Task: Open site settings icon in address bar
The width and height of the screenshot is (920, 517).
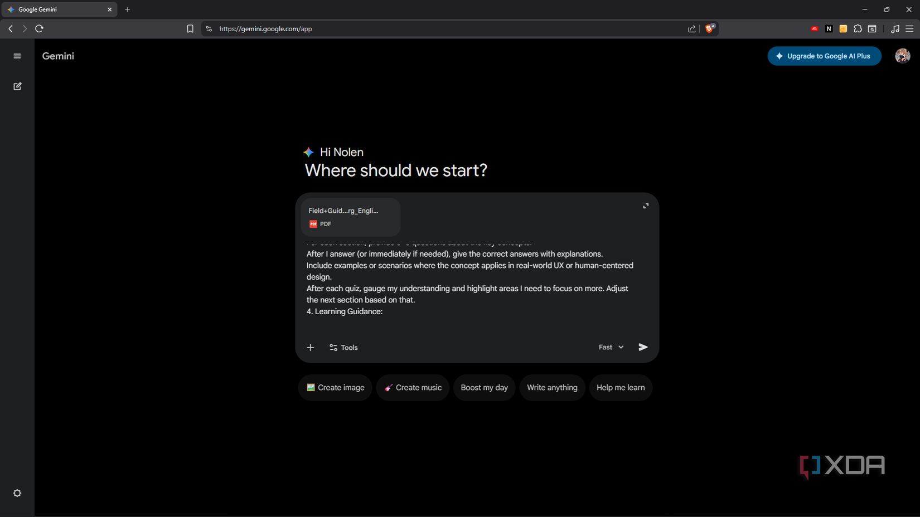Action: coord(209,29)
